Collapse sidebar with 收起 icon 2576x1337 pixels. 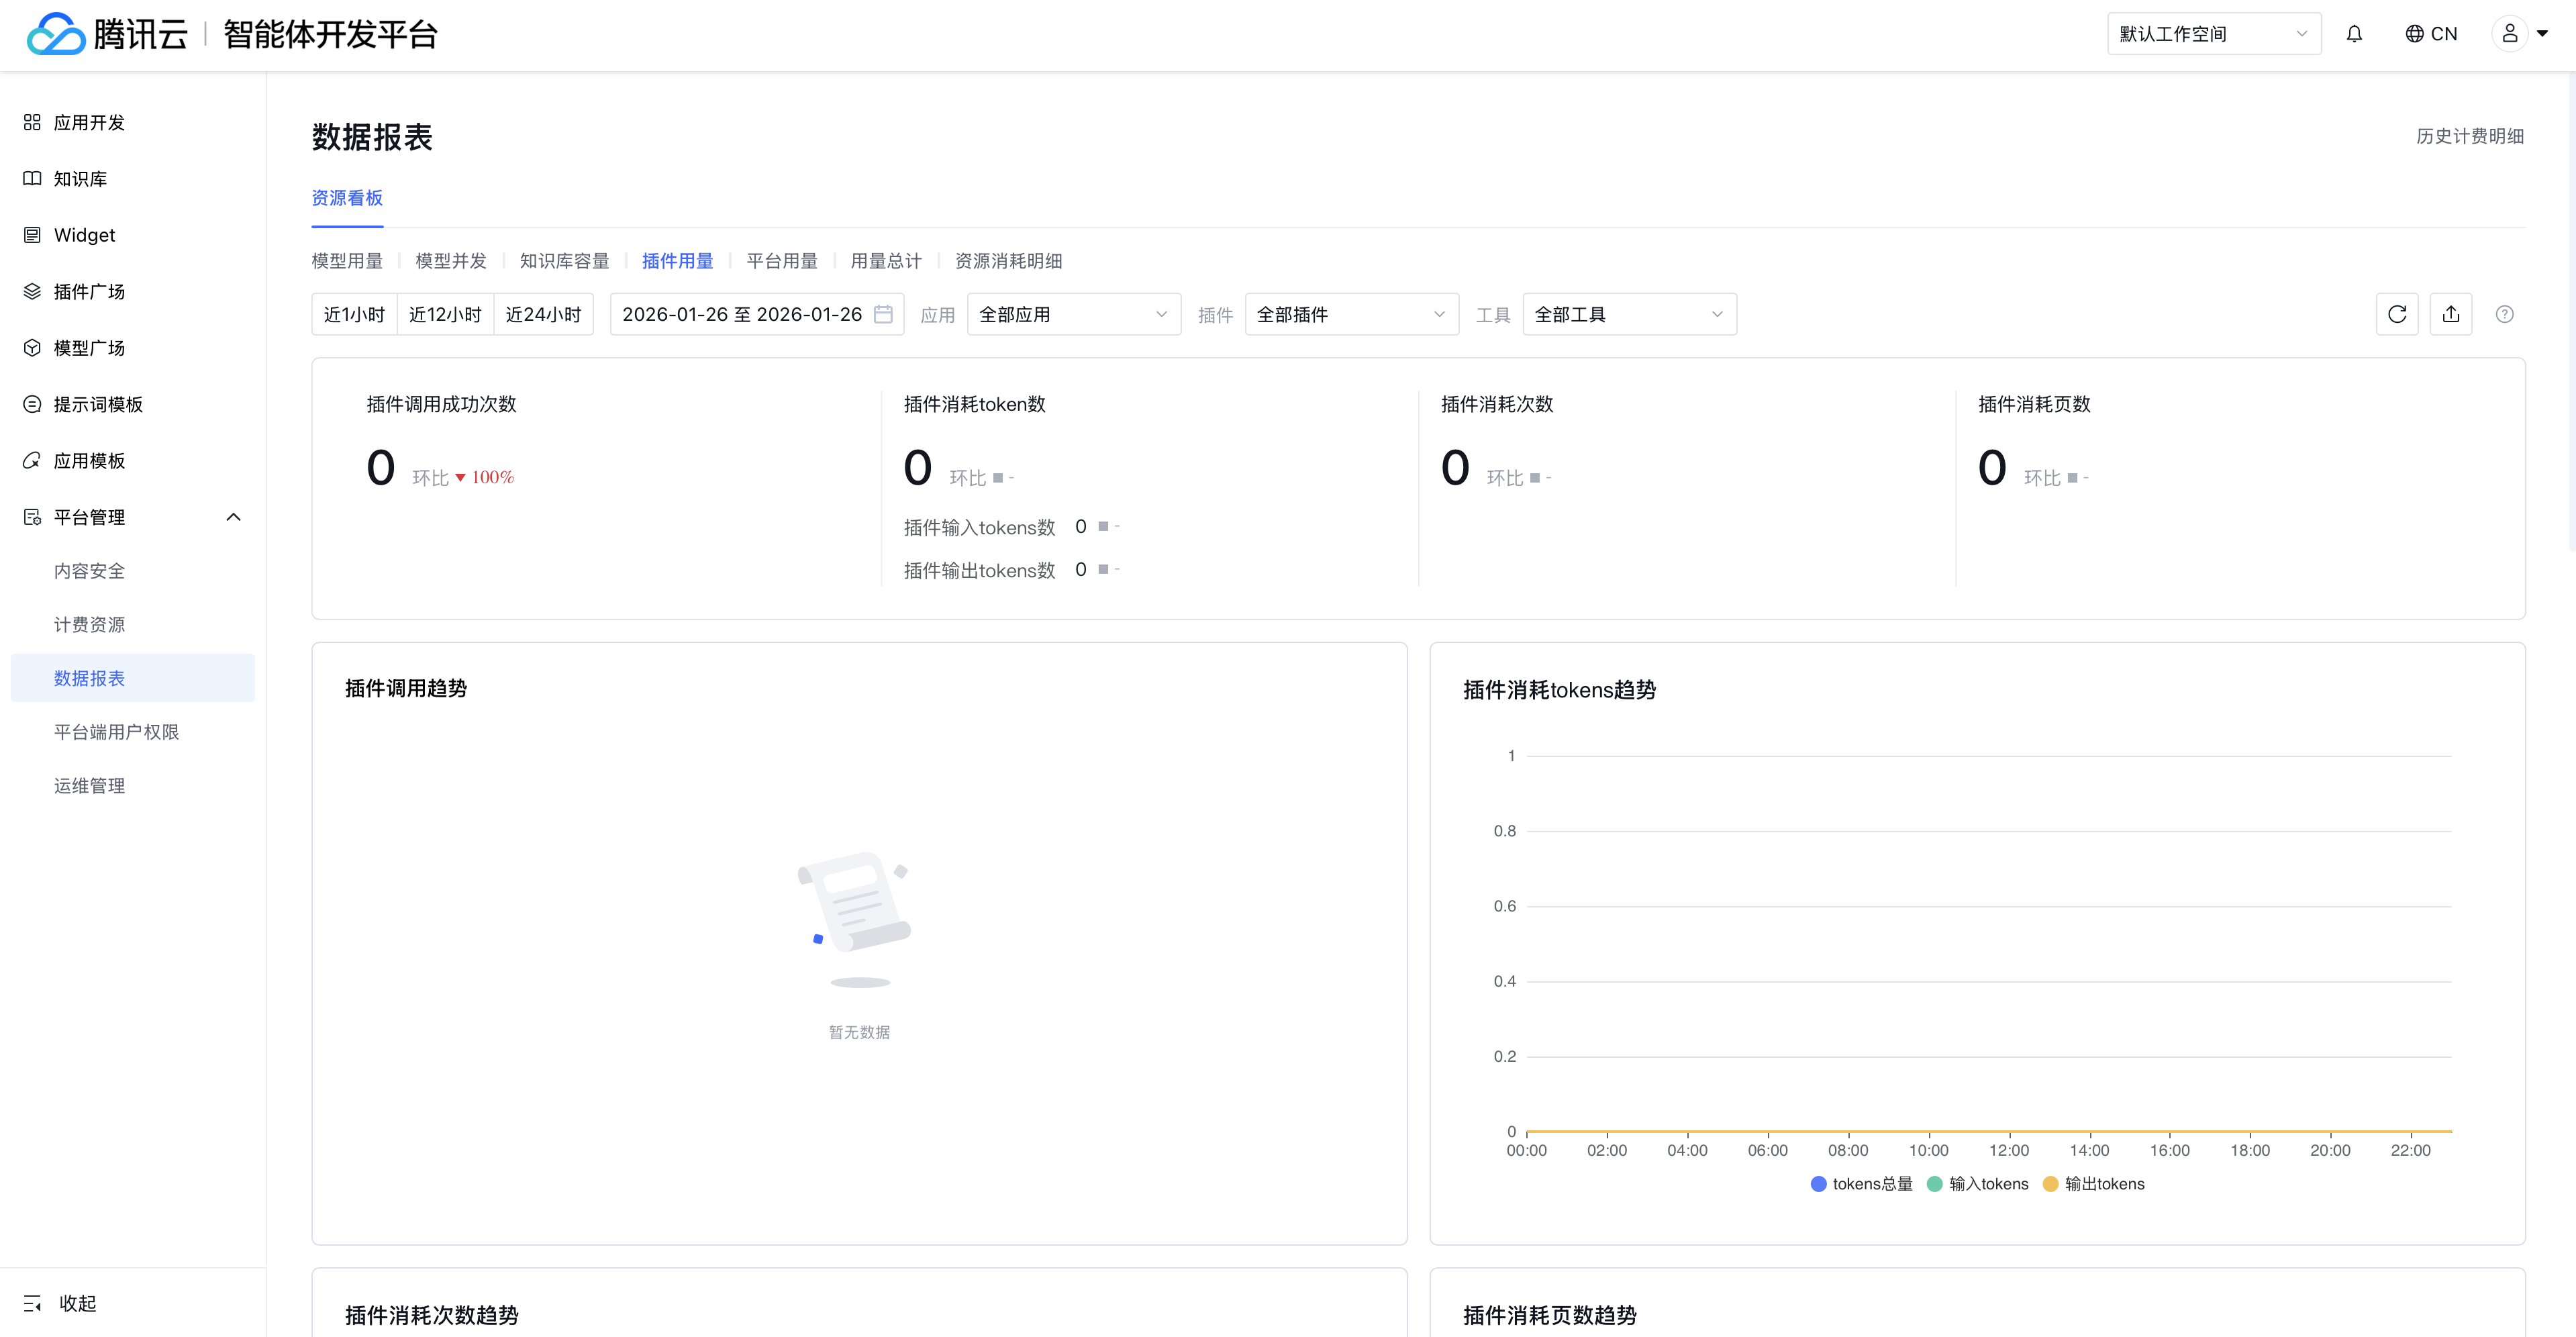click(33, 1302)
